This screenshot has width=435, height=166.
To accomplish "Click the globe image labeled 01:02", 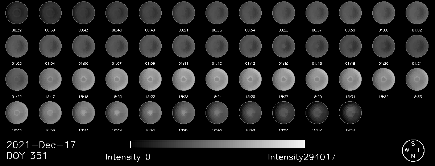I will [417, 13].
